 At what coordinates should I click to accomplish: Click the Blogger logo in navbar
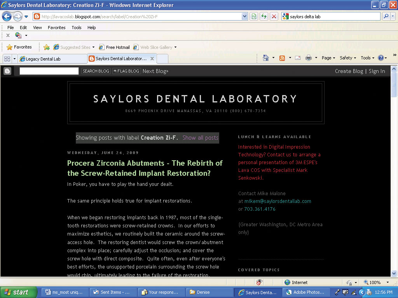tap(7, 71)
